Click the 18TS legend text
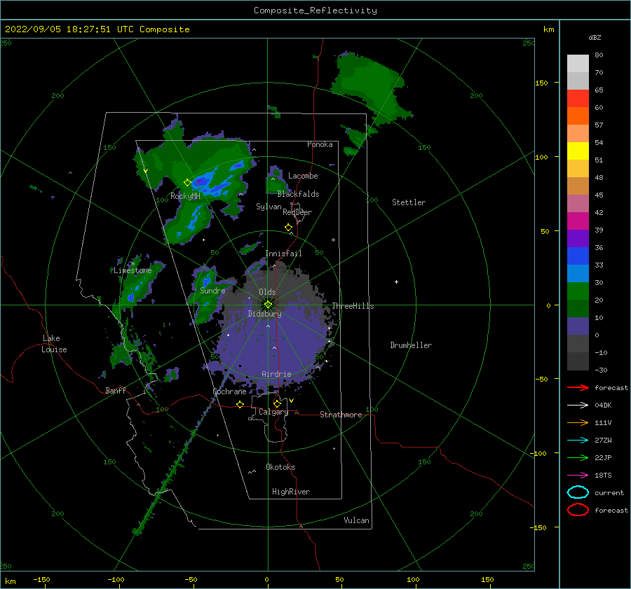Image resolution: width=631 pixels, height=589 pixels. point(603,476)
